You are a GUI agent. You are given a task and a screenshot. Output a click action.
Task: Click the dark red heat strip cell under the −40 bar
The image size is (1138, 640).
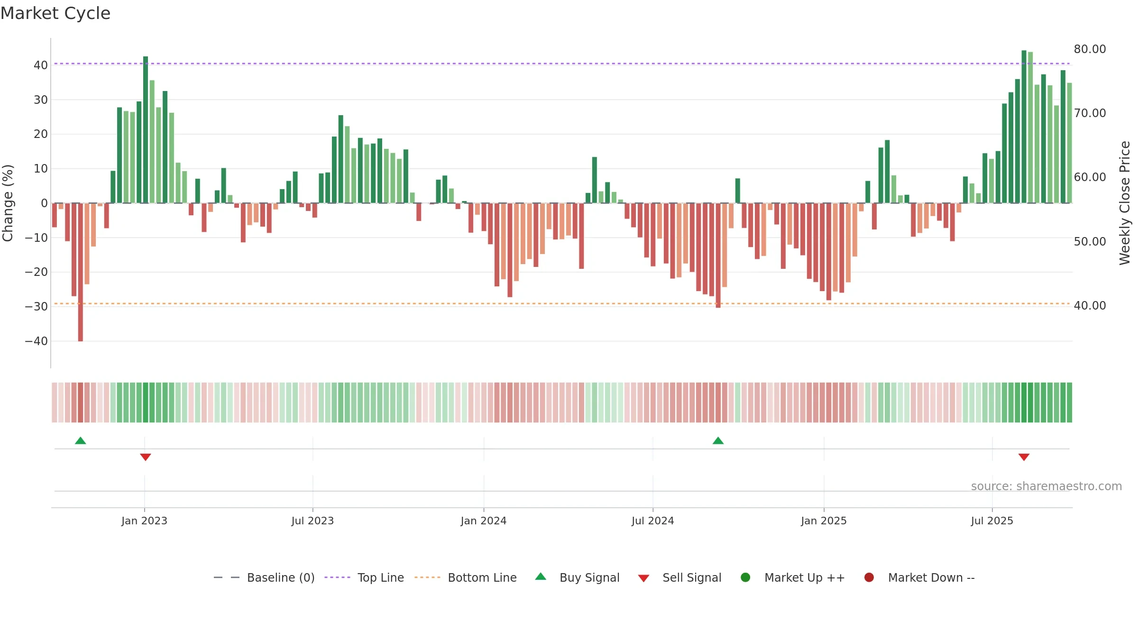[x=81, y=402]
